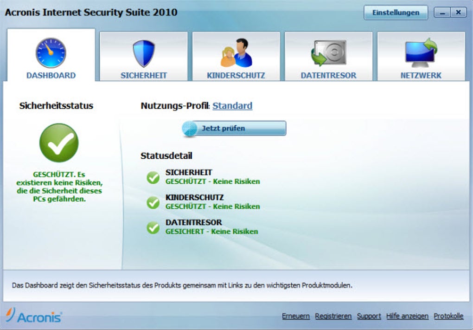
Task: Click the green checkmark beside KINDERSCHUTZ status
Action: 153,202
